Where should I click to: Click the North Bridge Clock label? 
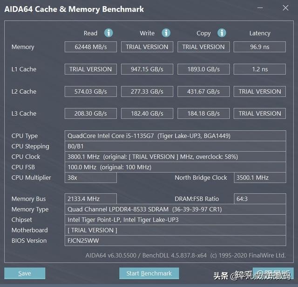tap(201, 178)
